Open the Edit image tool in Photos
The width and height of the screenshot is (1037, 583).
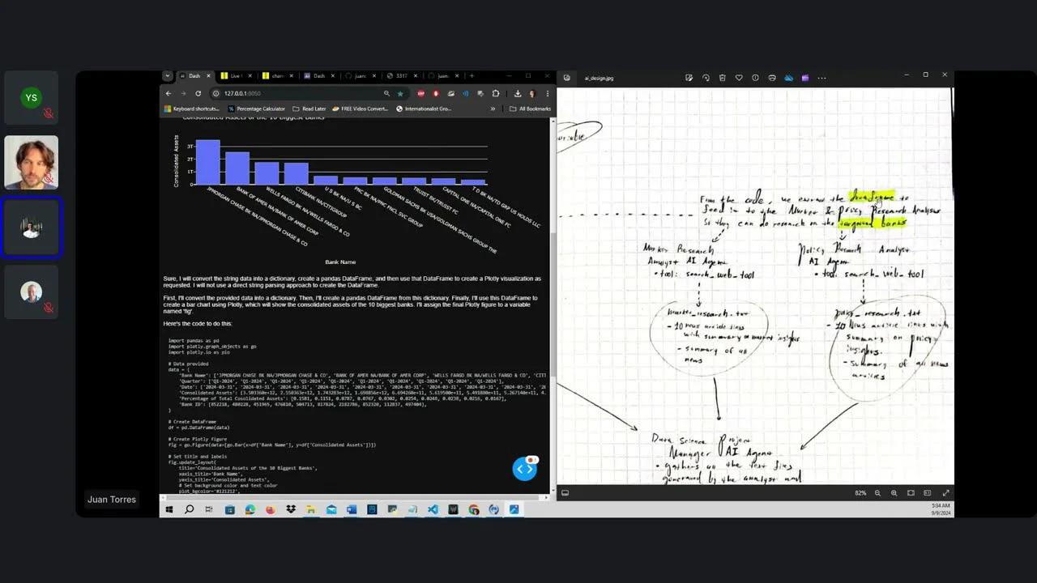[689, 77]
